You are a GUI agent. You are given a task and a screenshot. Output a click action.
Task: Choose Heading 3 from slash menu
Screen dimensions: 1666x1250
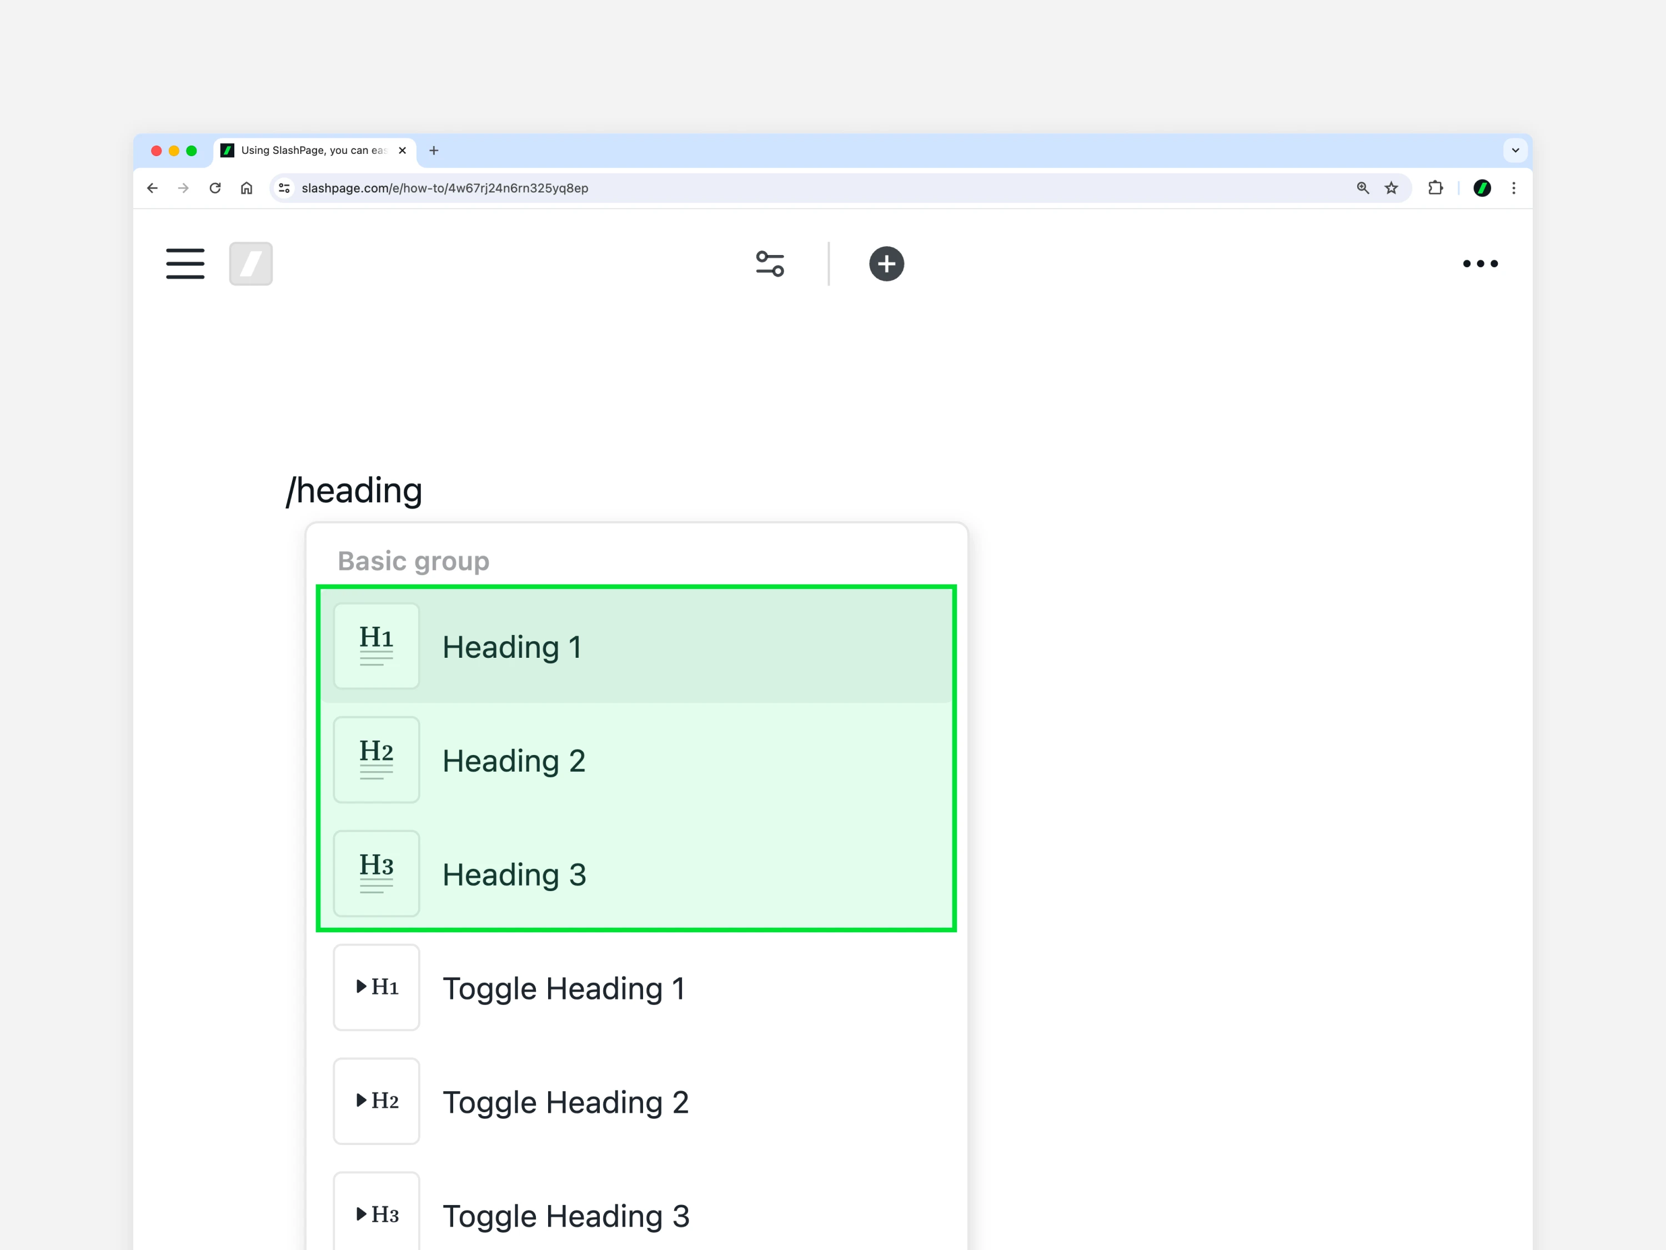(x=636, y=874)
